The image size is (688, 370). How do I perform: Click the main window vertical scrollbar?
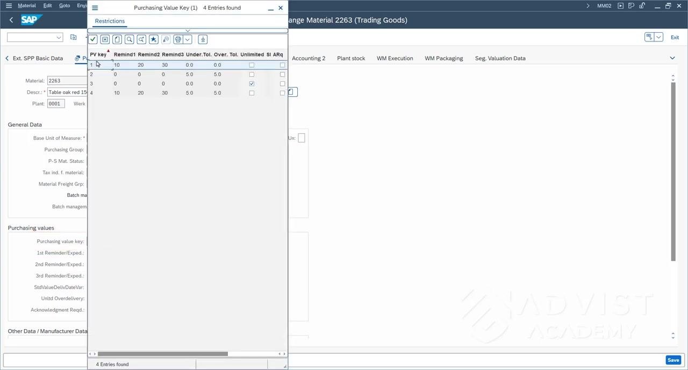(672, 172)
